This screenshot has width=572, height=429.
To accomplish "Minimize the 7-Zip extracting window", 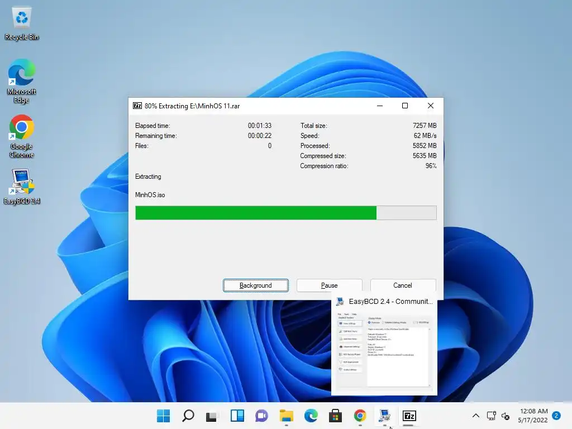I will click(x=380, y=106).
